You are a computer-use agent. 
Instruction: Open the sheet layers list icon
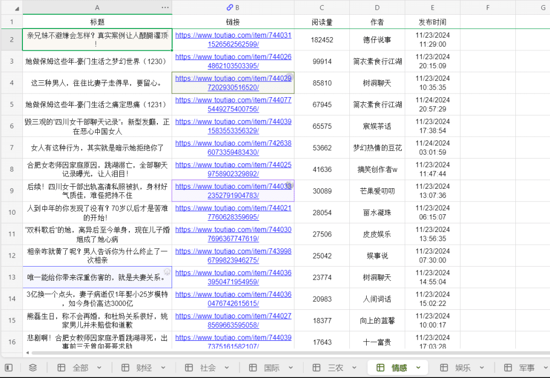(33, 367)
